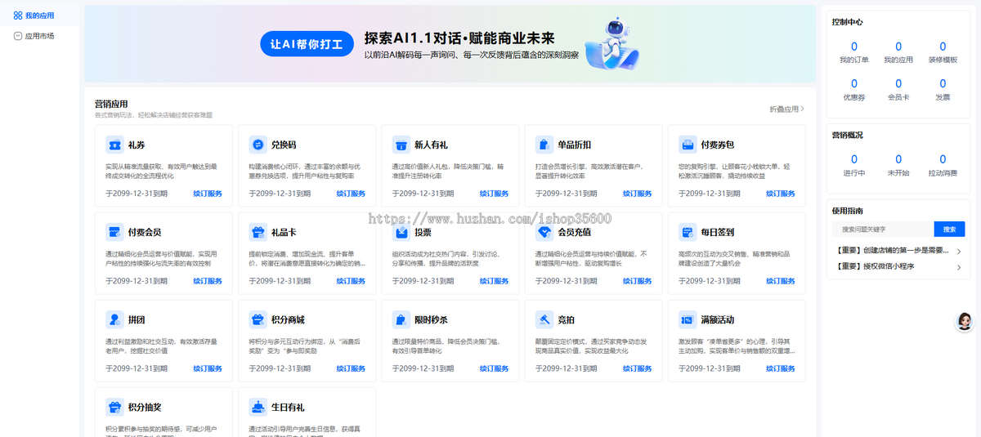This screenshot has height=437, width=981.
Task: Click the 我的应用 sidebar grid icon
Action: pyautogui.click(x=18, y=16)
